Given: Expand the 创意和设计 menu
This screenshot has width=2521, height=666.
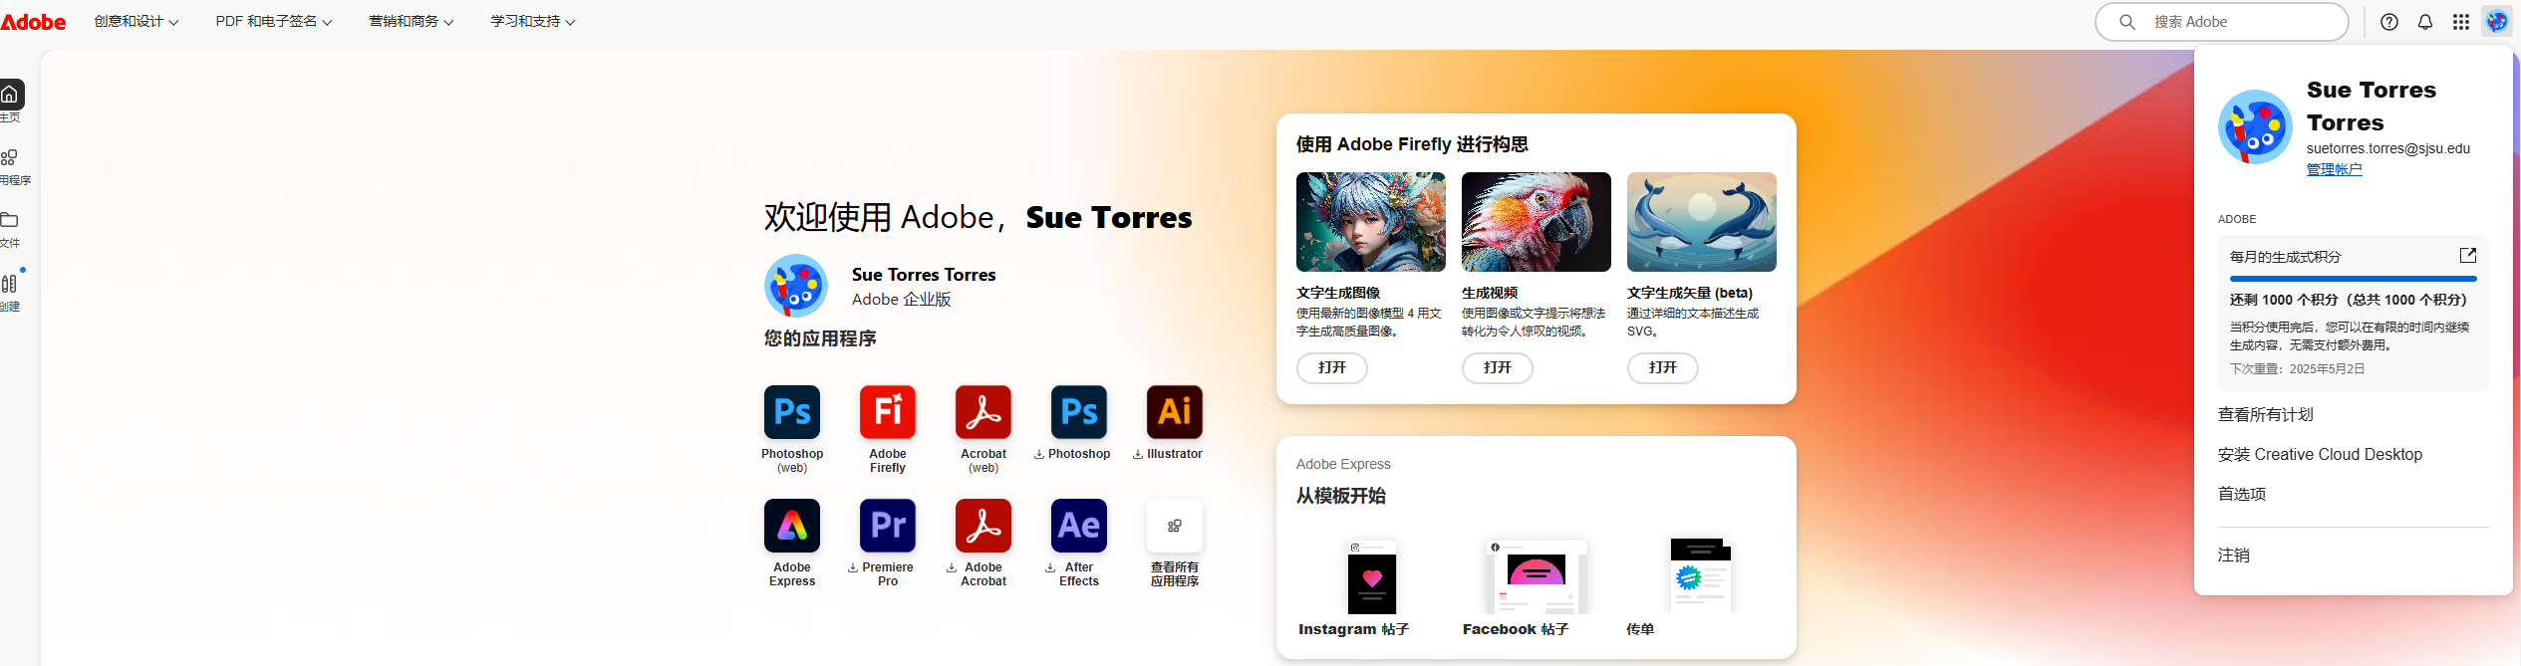Looking at the screenshot, I should tap(137, 21).
